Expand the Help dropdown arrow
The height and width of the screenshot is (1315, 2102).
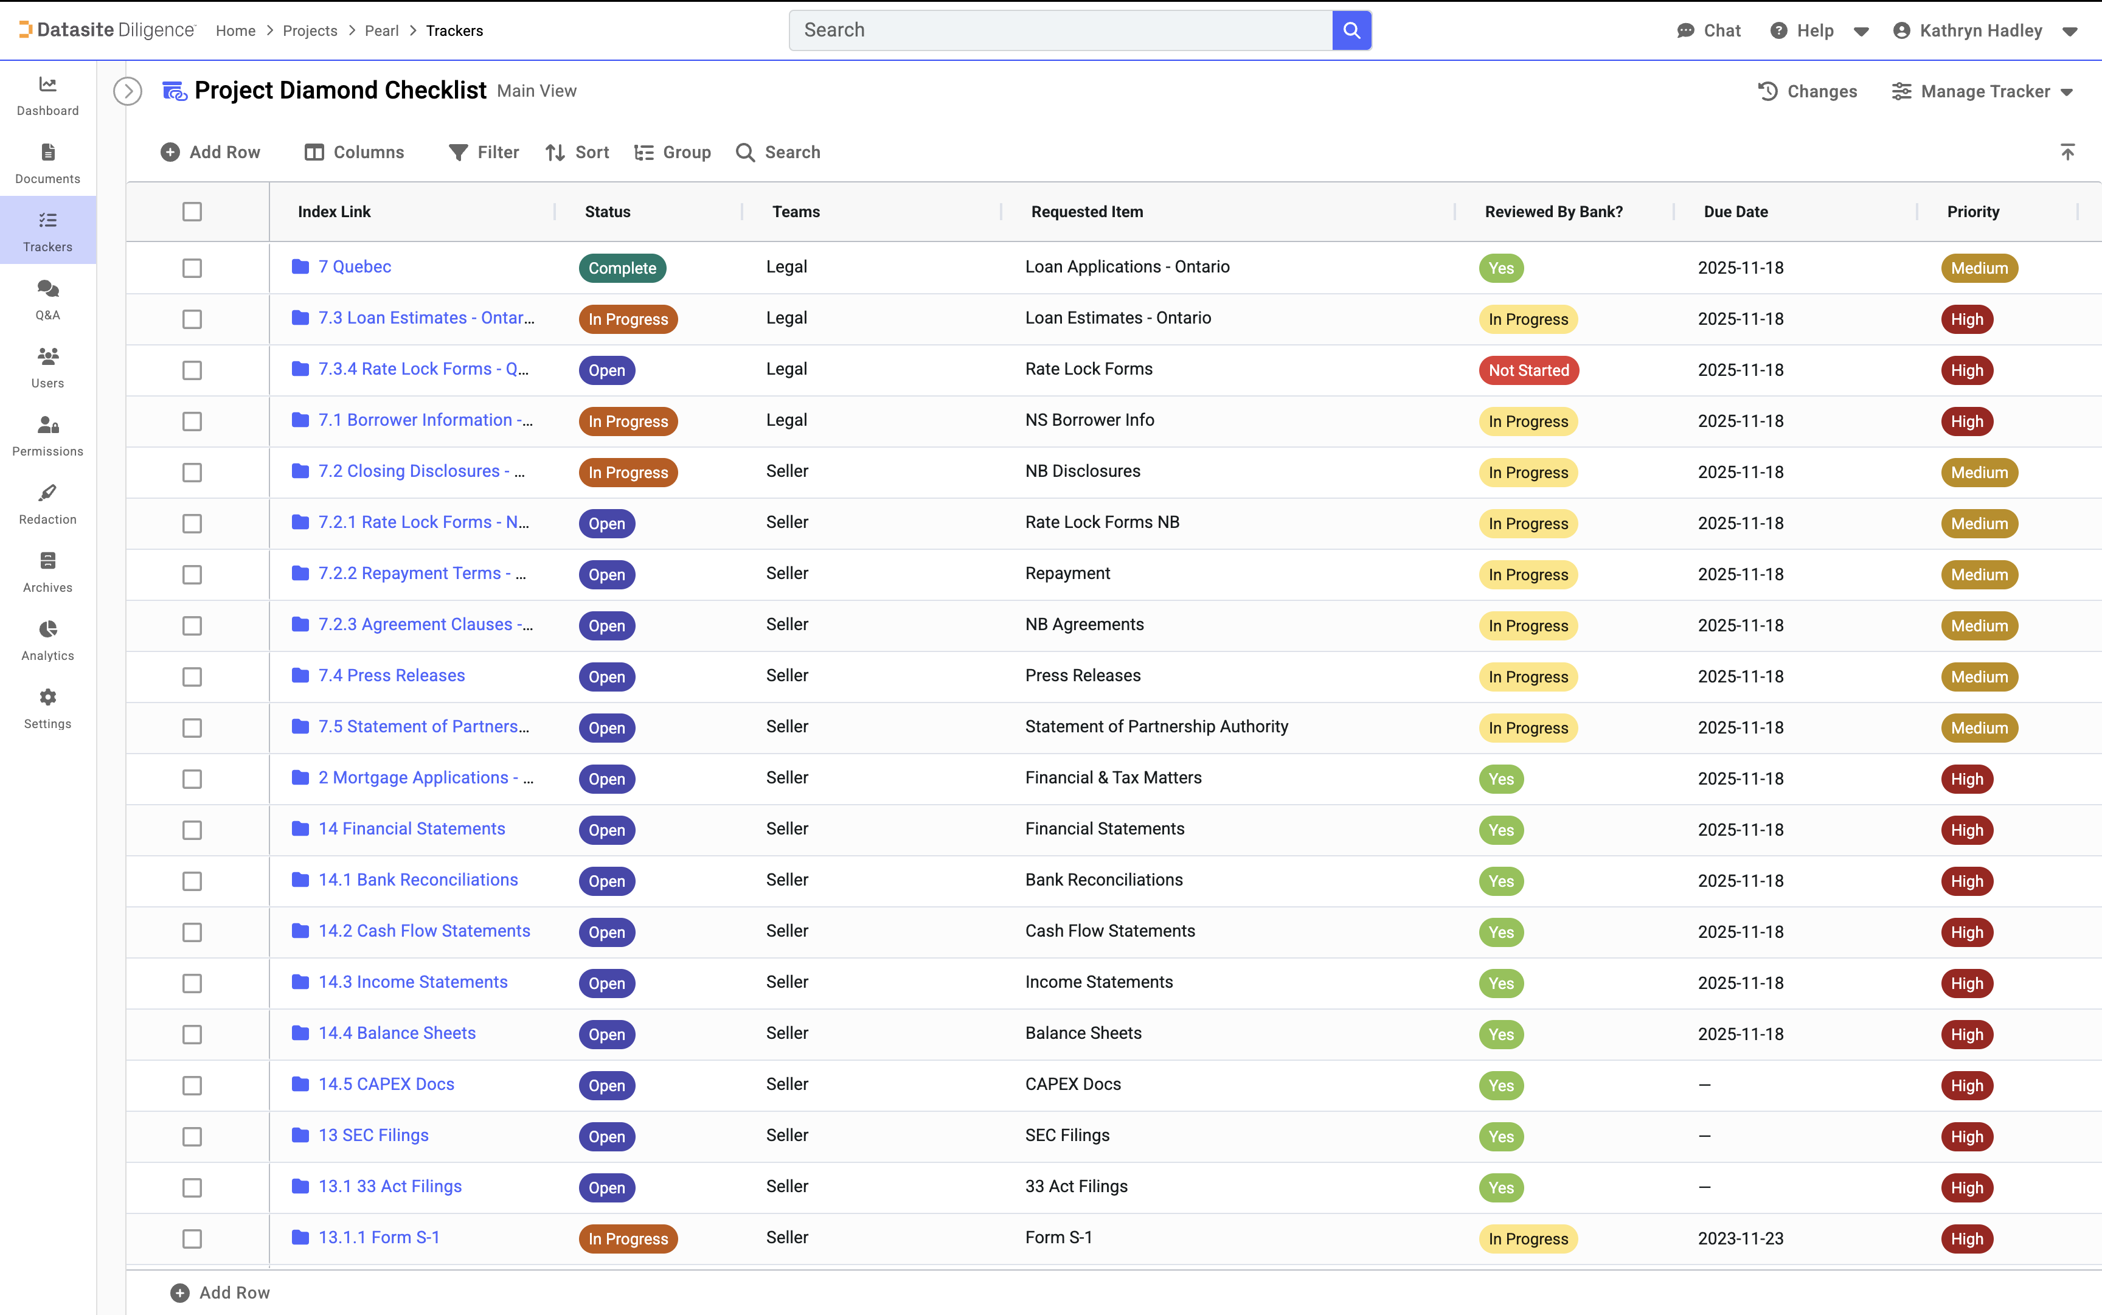[1862, 30]
